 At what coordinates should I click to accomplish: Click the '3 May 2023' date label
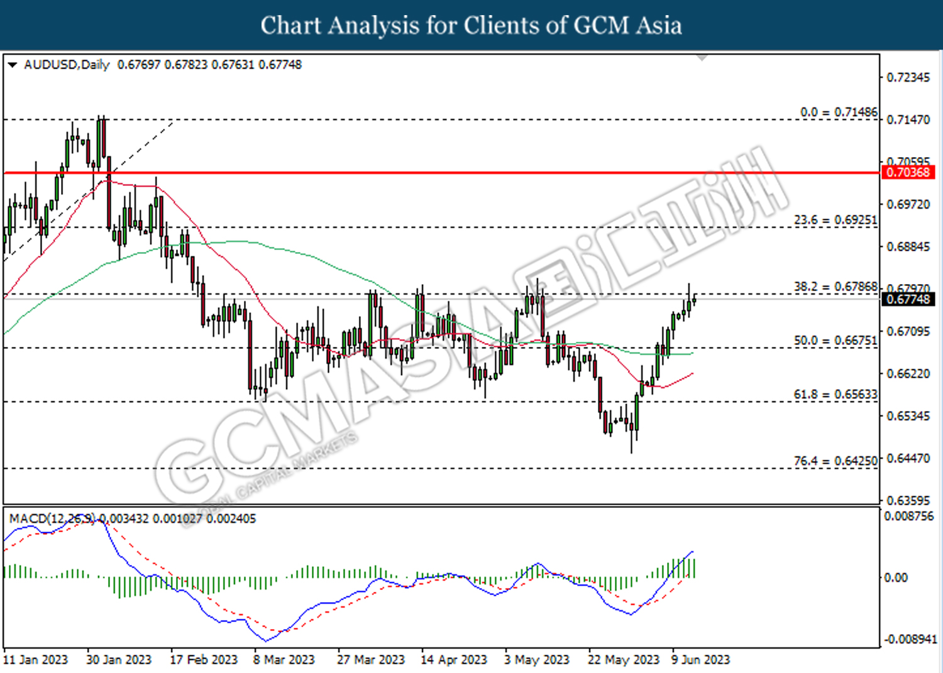click(536, 660)
